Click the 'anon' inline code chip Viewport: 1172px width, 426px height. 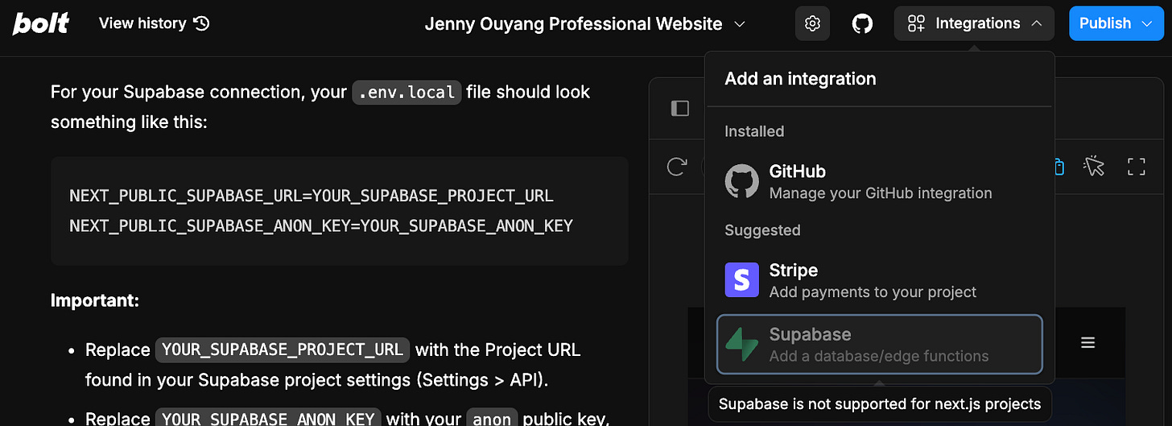(492, 418)
